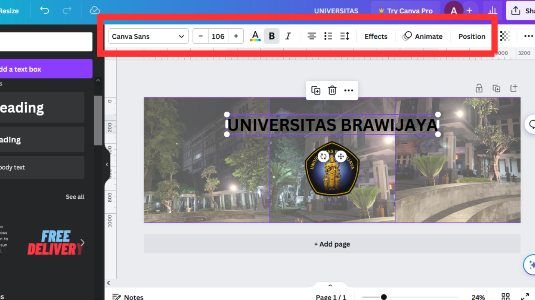
Task: Check cloud save status icon
Action: (x=95, y=10)
